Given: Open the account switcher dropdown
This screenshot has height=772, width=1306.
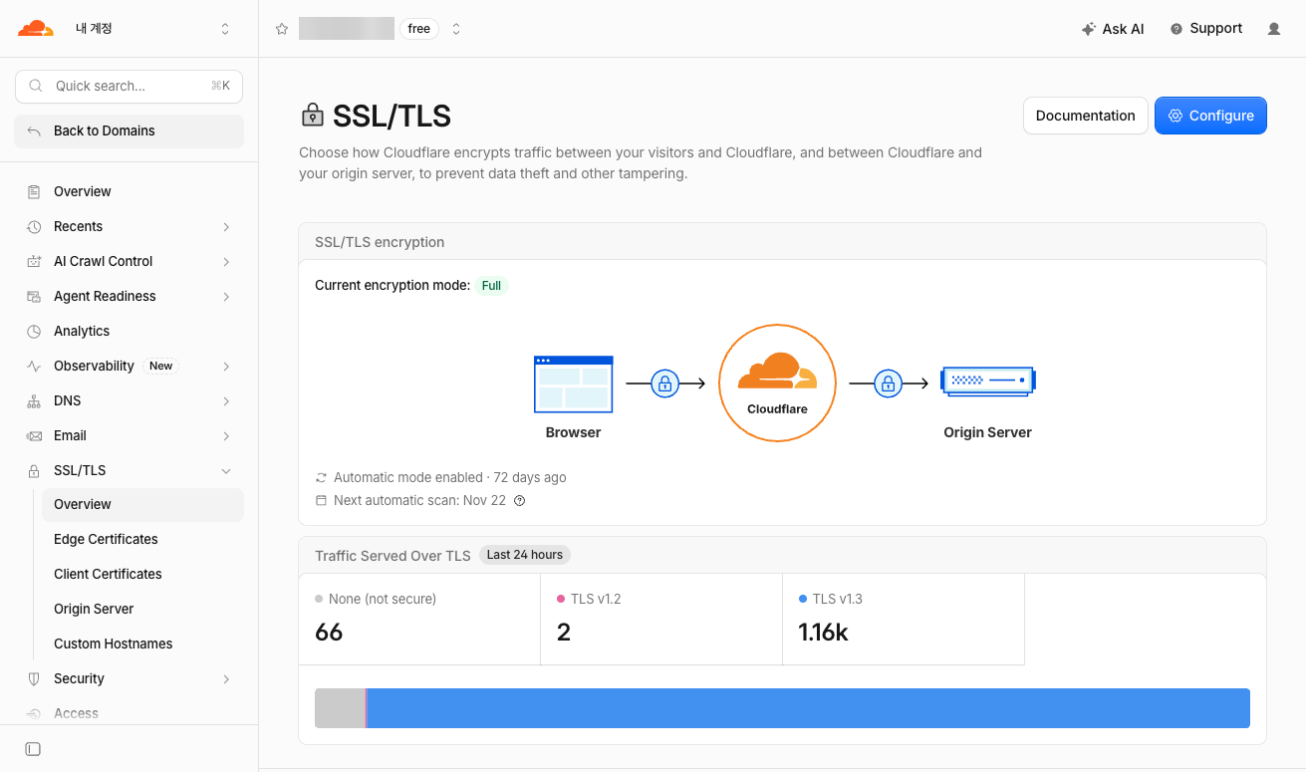Looking at the screenshot, I should [225, 29].
